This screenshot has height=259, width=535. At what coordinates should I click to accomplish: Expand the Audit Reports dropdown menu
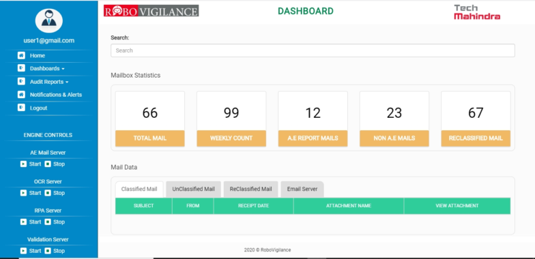click(49, 82)
